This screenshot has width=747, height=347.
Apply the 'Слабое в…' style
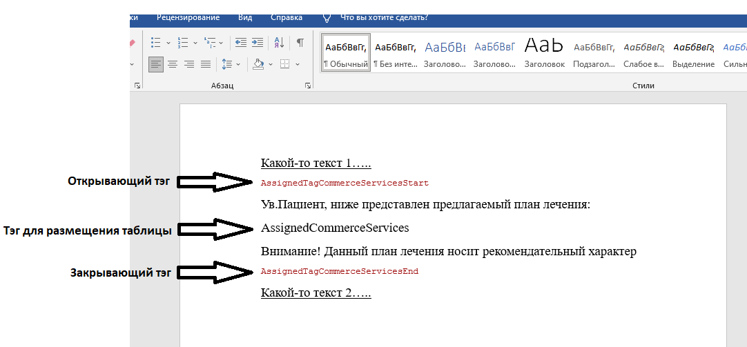(643, 53)
